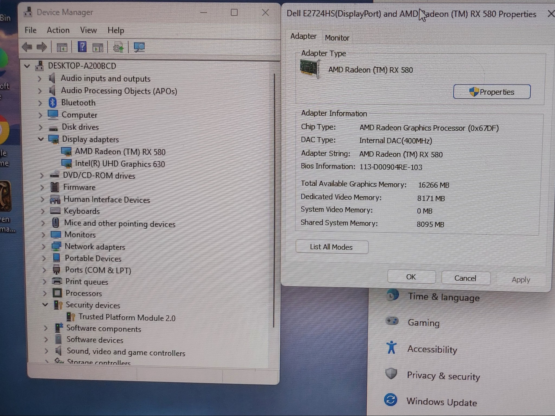Maximize the Device Manager window
Image resolution: width=555 pixels, height=416 pixels.
click(234, 12)
